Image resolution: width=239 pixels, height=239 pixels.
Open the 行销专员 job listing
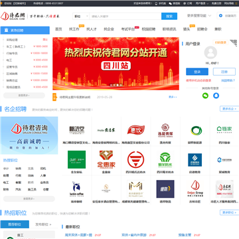12,53
